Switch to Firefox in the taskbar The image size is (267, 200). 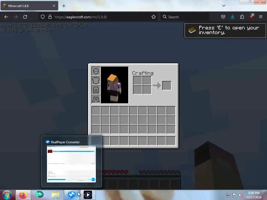click(x=23, y=195)
